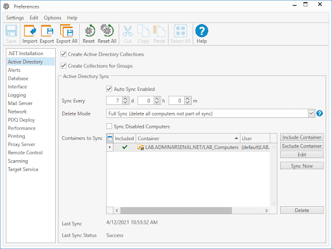Click the minutes spinner for Sync Every
Screen dimensions: 332x249
(187, 101)
